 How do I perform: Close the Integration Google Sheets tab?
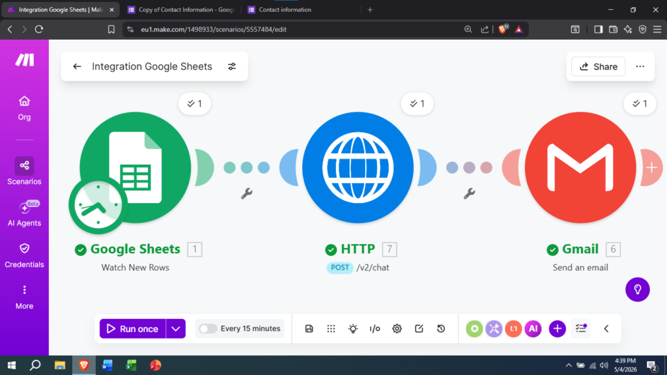pyautogui.click(x=111, y=10)
